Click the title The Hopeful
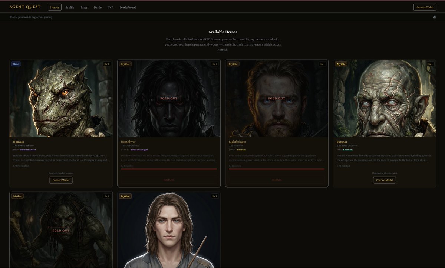The height and width of the screenshot is (268, 445). point(236,146)
